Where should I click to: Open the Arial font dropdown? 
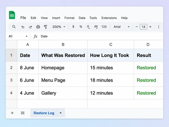point(122,27)
